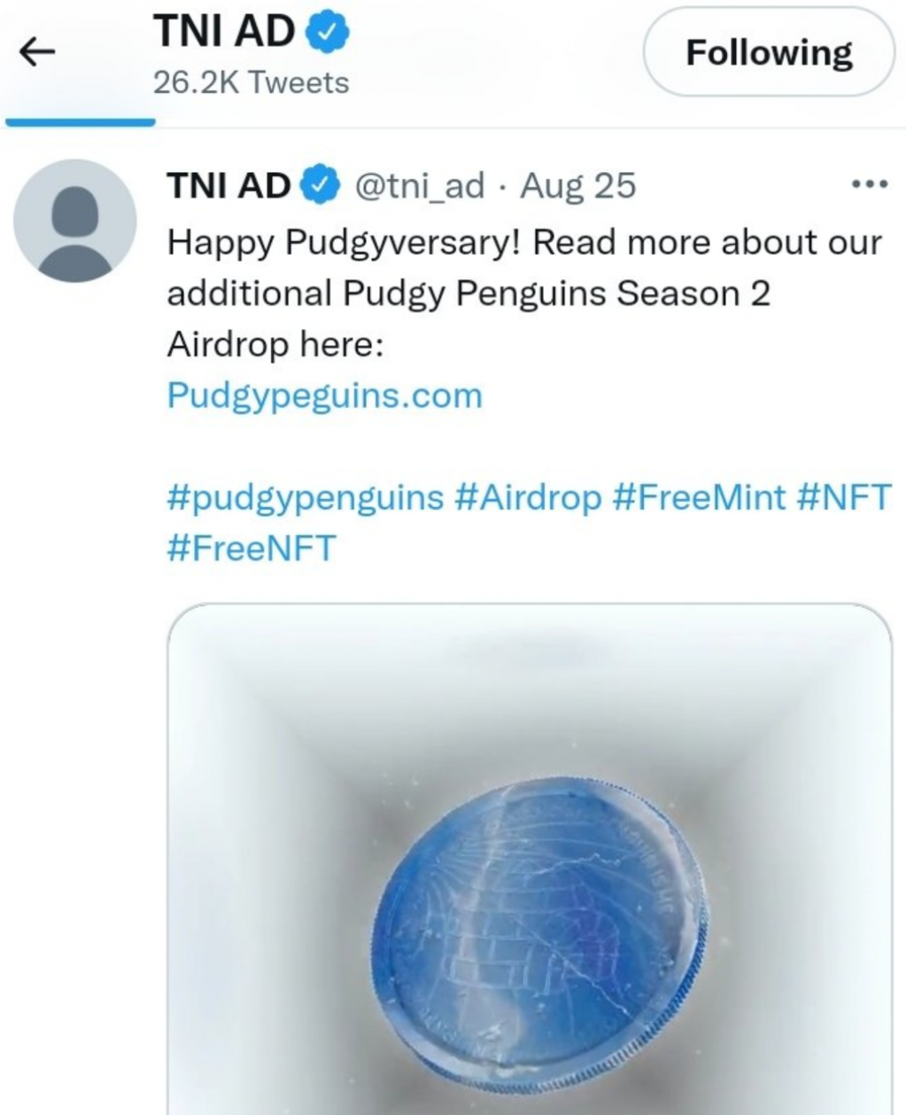Open the tweet's three-dot more menu

868,184
